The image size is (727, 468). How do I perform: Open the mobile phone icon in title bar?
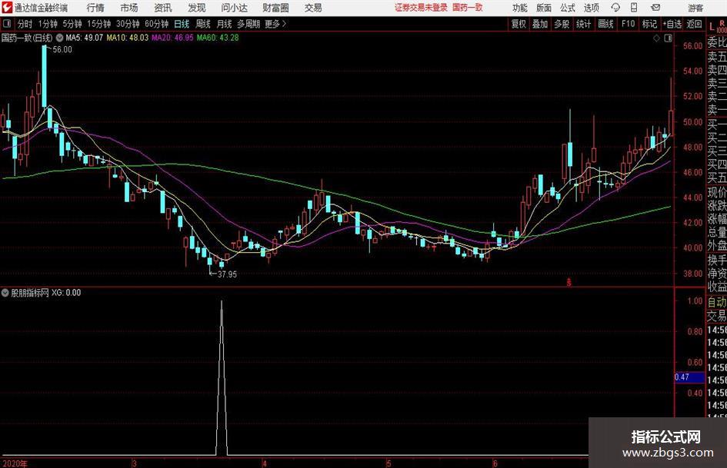634,8
